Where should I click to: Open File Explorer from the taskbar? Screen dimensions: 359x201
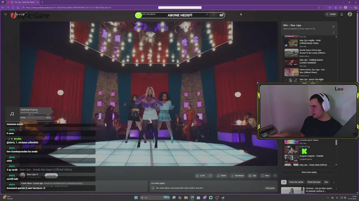click(x=186, y=198)
